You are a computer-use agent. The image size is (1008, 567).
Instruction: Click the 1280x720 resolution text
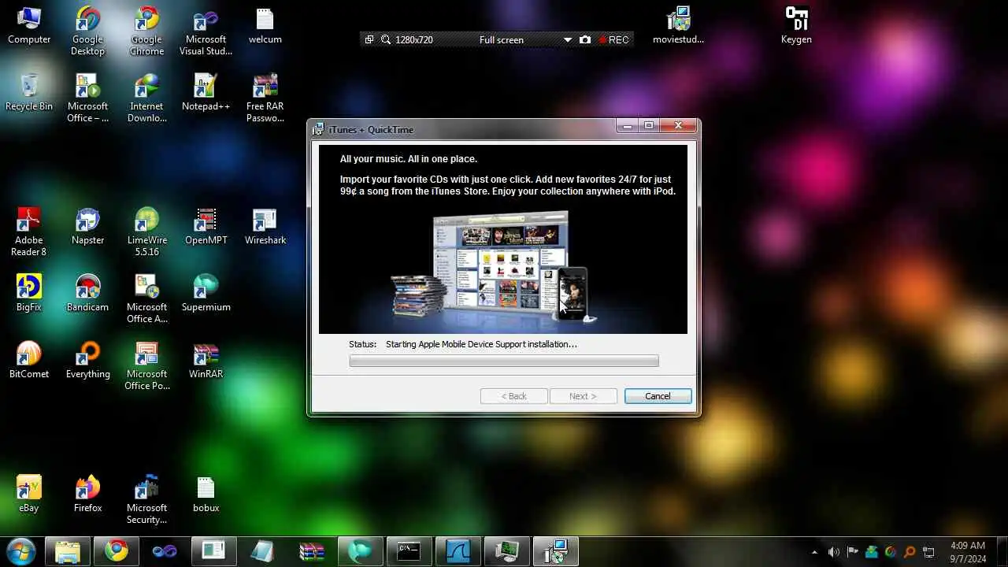point(414,39)
